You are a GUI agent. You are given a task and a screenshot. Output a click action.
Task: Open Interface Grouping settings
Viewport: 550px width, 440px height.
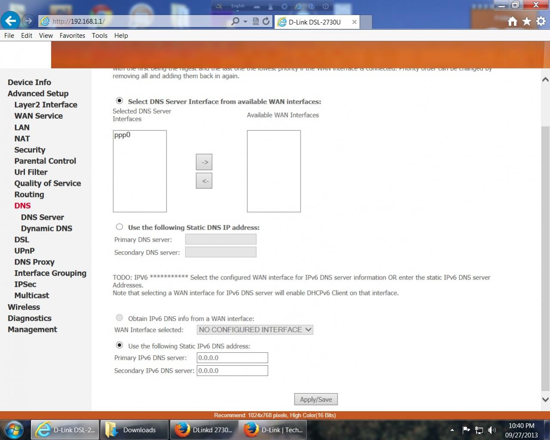(x=50, y=274)
